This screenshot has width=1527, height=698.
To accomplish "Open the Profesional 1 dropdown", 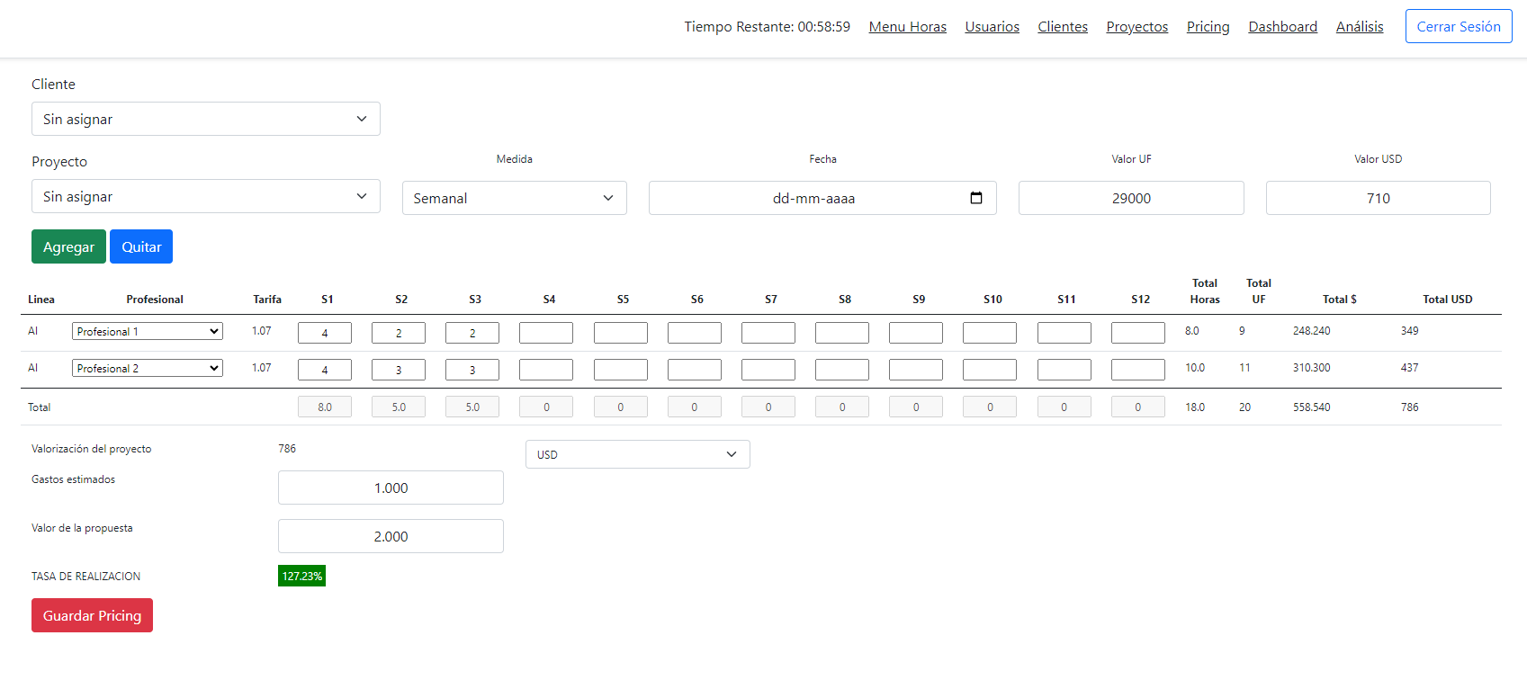I will tap(148, 331).
